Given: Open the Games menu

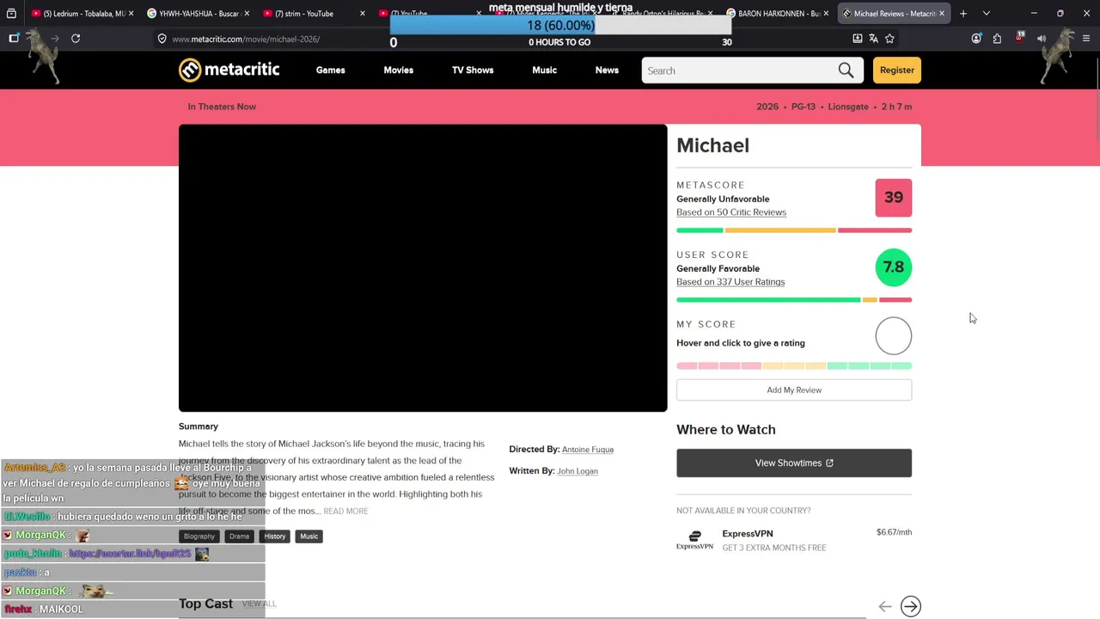Looking at the screenshot, I should [x=330, y=70].
